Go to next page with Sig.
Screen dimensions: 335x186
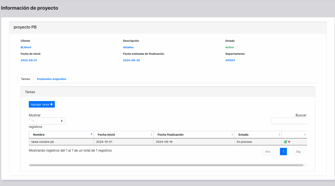[x=298, y=152]
